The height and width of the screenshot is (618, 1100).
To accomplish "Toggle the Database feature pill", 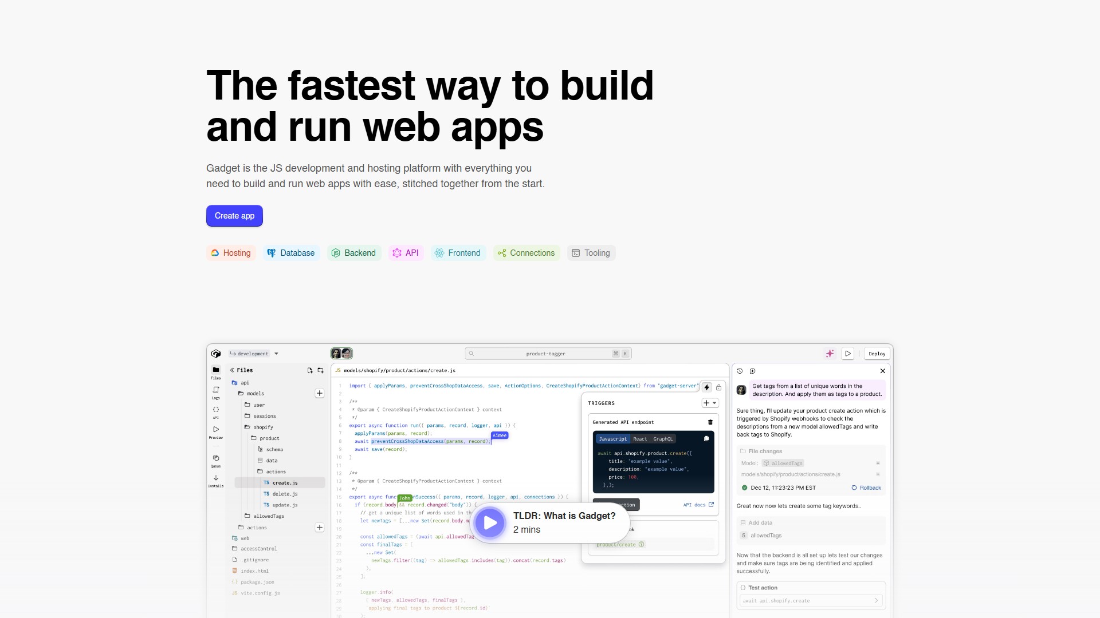I will [x=291, y=252].
